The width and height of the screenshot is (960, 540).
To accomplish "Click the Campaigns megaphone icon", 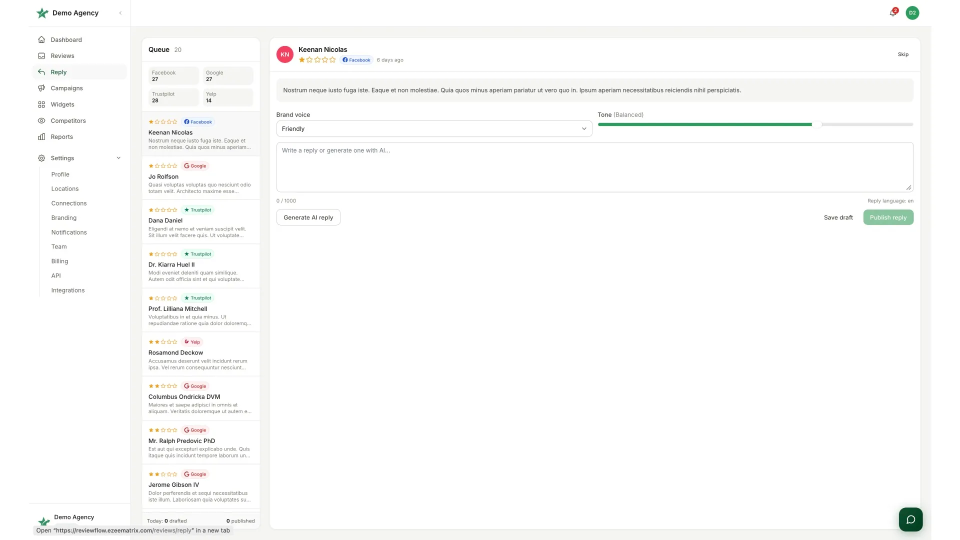I will point(41,88).
